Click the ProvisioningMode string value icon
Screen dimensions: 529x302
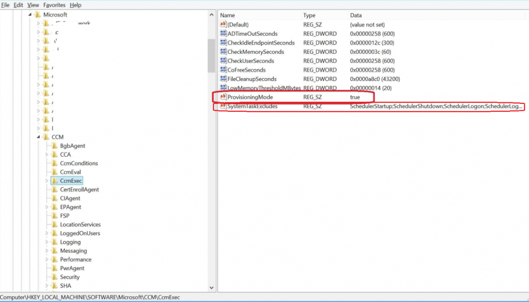[x=223, y=97]
